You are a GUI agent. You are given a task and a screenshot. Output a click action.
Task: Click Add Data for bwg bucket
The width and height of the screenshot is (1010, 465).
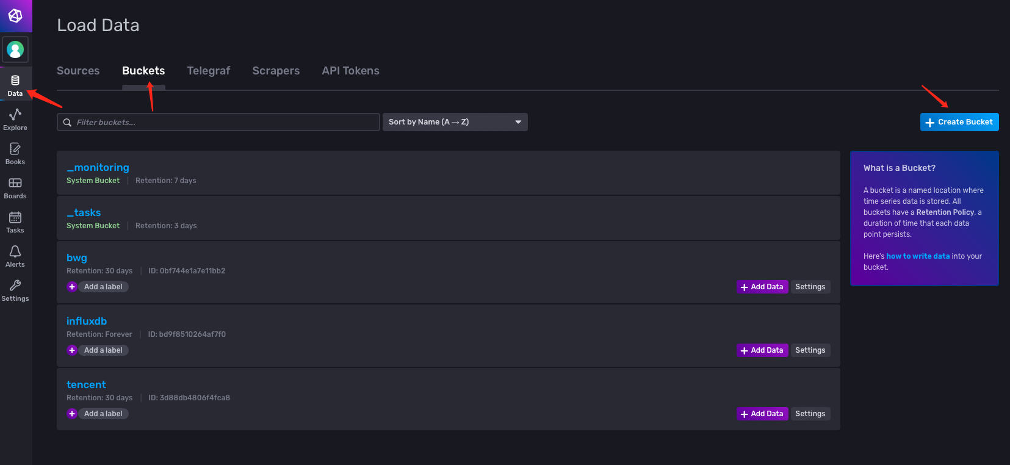[762, 287]
